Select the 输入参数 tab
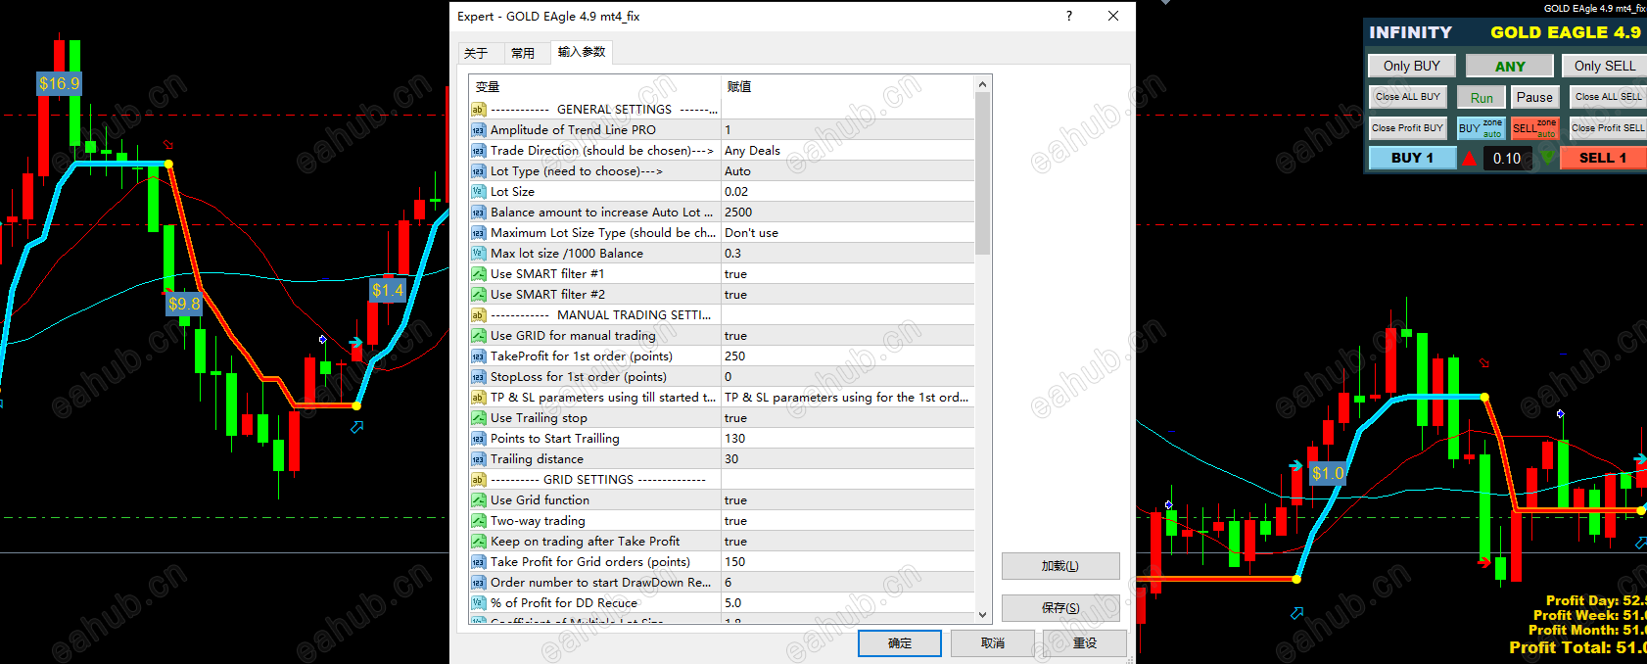 pos(582,52)
